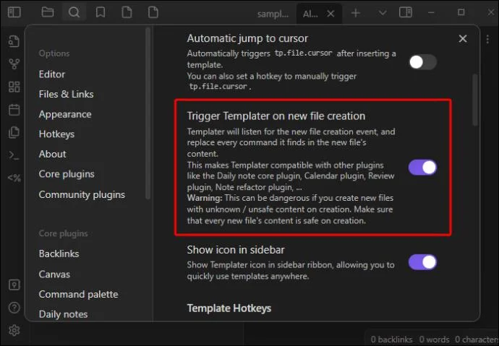This screenshot has height=346, width=499.
Task: Open About settings
Action: click(x=53, y=154)
